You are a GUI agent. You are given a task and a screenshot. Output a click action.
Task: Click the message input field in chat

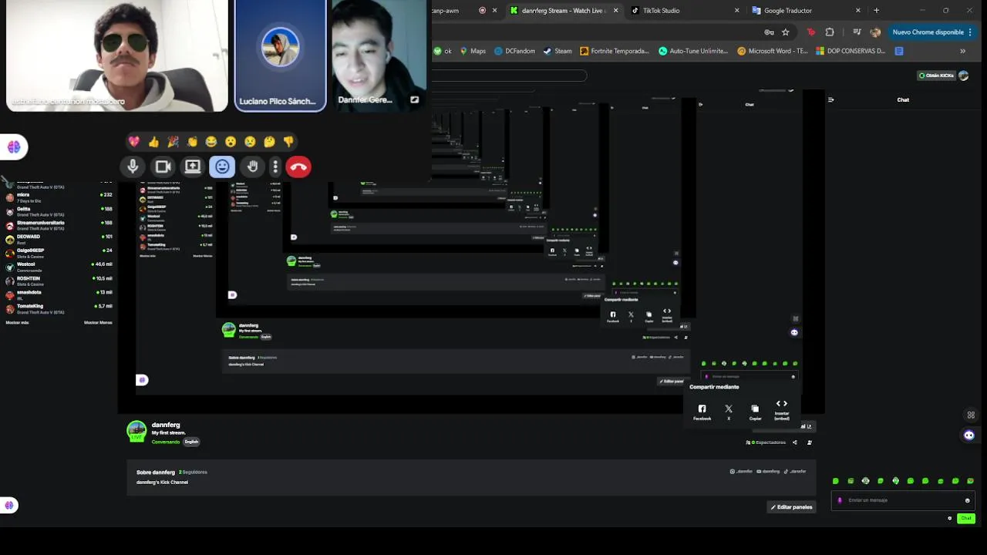click(902, 500)
